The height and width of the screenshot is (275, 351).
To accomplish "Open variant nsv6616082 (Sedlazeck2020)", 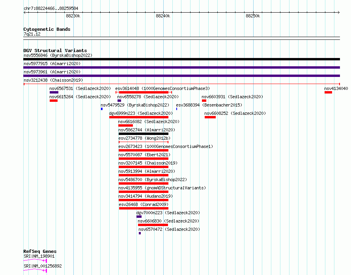I will point(149,122).
